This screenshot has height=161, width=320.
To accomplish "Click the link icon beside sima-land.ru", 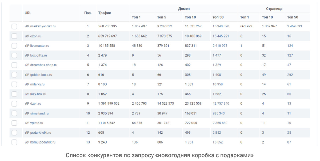I will click(x=27, y=113).
